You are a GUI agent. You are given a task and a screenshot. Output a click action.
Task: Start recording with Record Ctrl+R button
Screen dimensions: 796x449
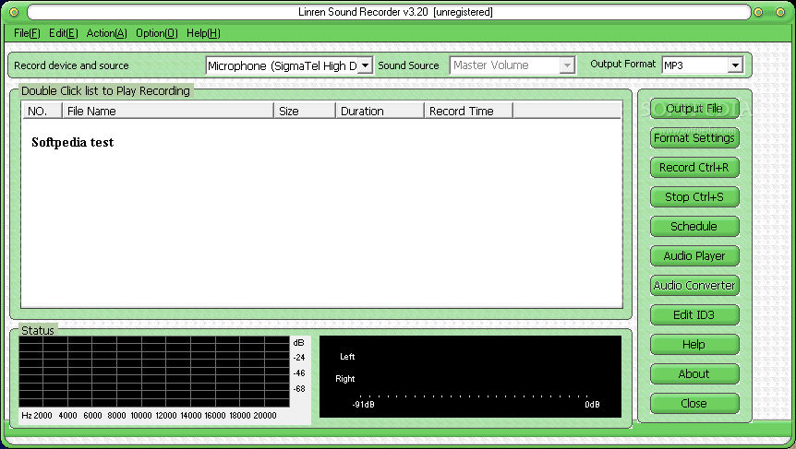coord(694,167)
